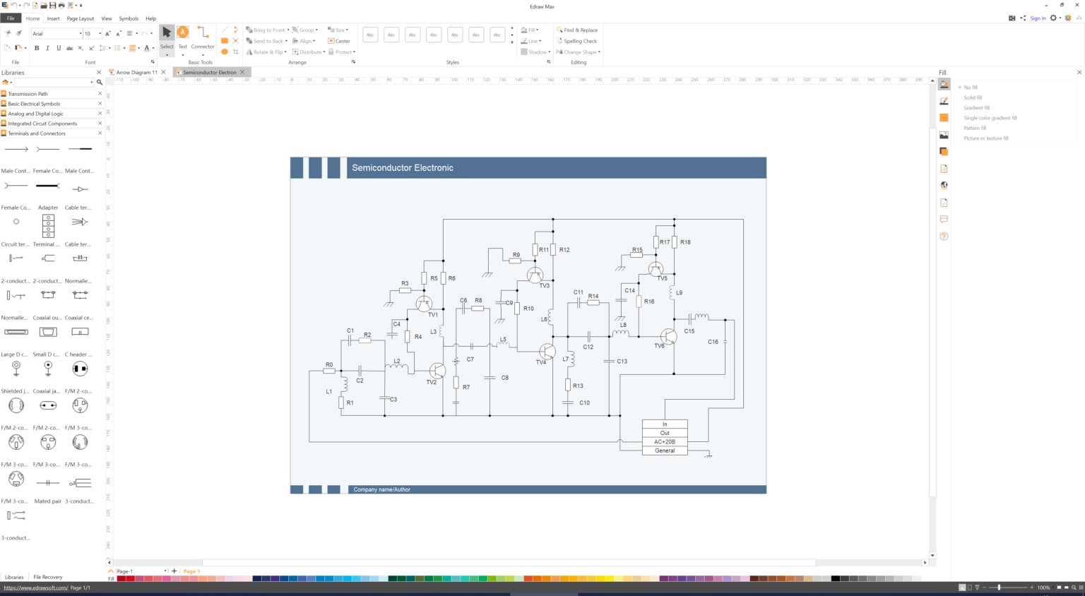This screenshot has height=596, width=1085.
Task: Click the Save icon in quick access toolbar
Action: point(52,5)
